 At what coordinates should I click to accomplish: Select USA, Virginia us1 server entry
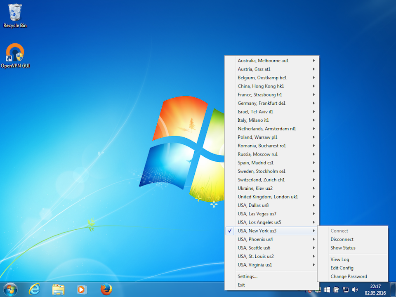pyautogui.click(x=272, y=265)
